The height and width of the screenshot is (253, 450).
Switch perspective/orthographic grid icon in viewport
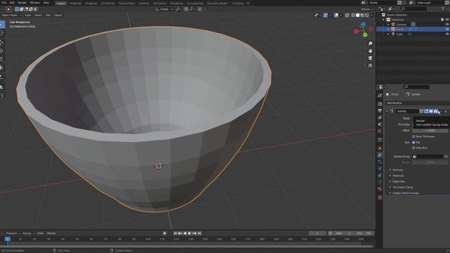click(x=371, y=65)
